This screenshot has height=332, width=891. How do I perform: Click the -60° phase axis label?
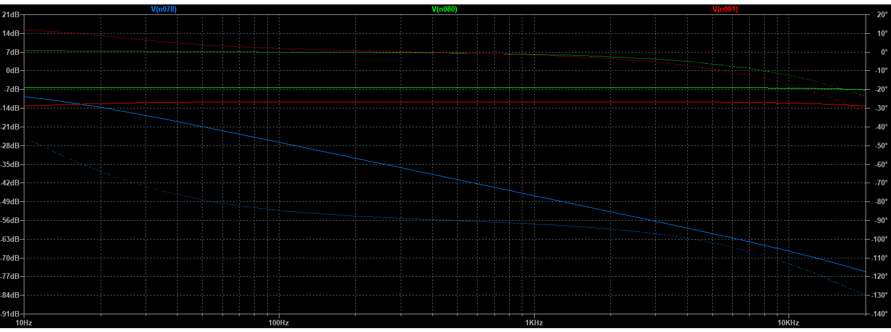(881, 165)
